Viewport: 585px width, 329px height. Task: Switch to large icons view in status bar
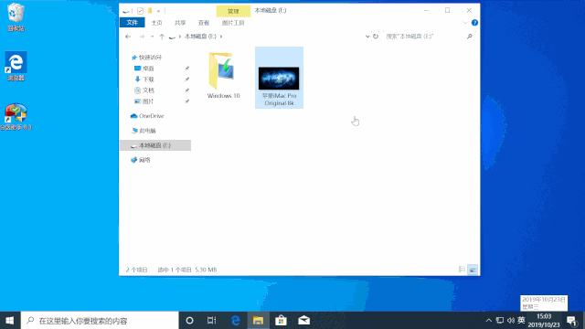473,270
